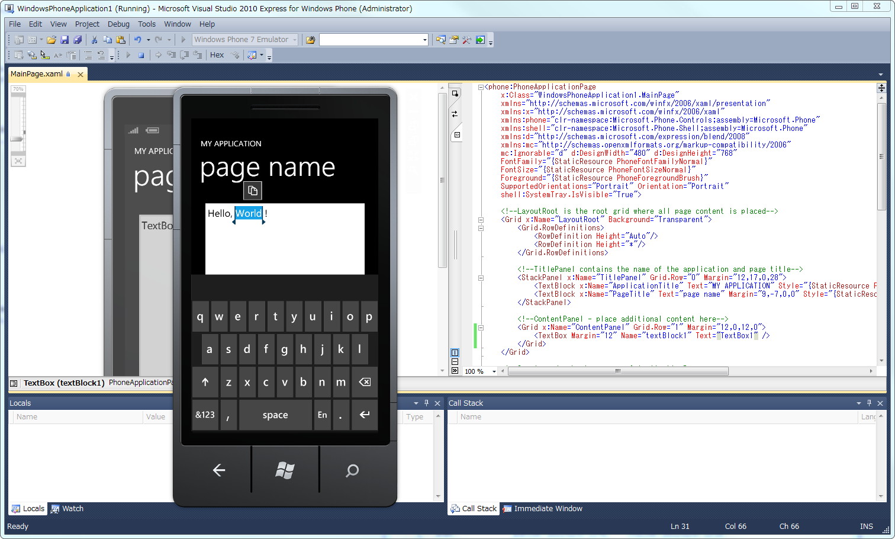Click the Step Out debug icon
This screenshot has width=895, height=539.
pyautogui.click(x=197, y=55)
